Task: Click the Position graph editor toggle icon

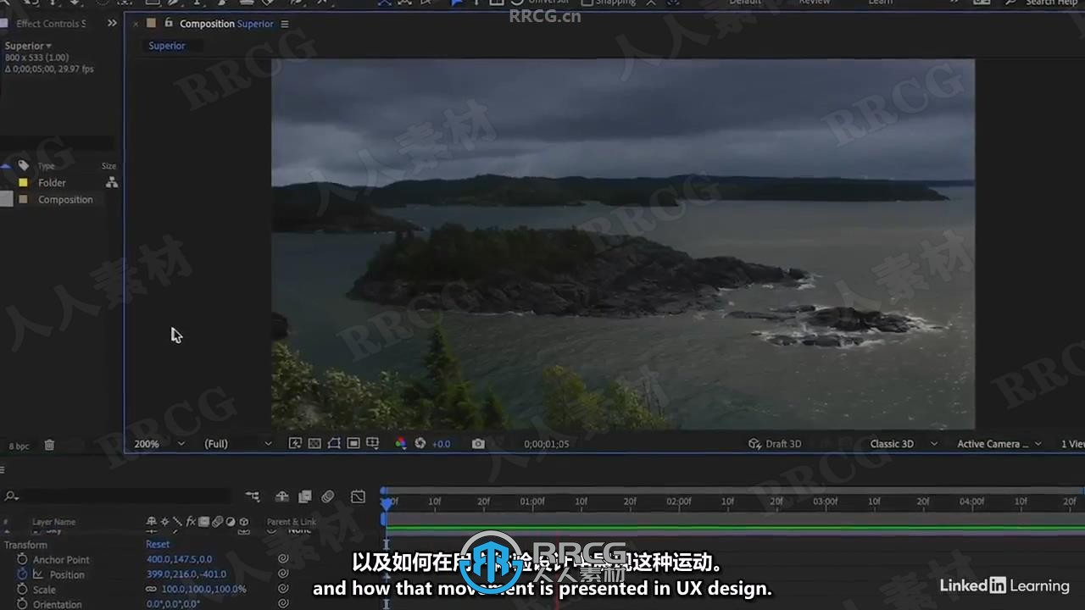Action: click(37, 574)
